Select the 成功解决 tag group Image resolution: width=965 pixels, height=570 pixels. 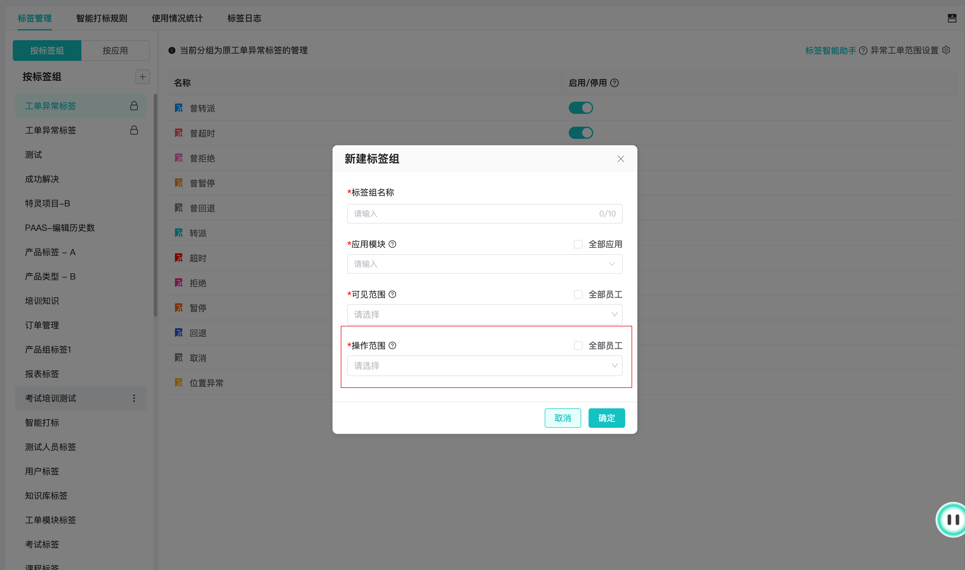click(x=81, y=179)
